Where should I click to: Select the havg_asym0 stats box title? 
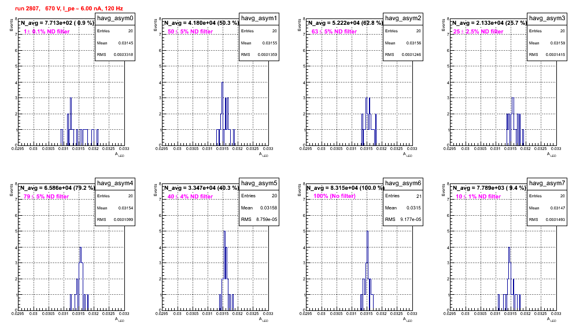115,18
